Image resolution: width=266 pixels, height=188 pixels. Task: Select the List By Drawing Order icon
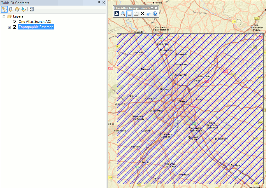point(4,9)
